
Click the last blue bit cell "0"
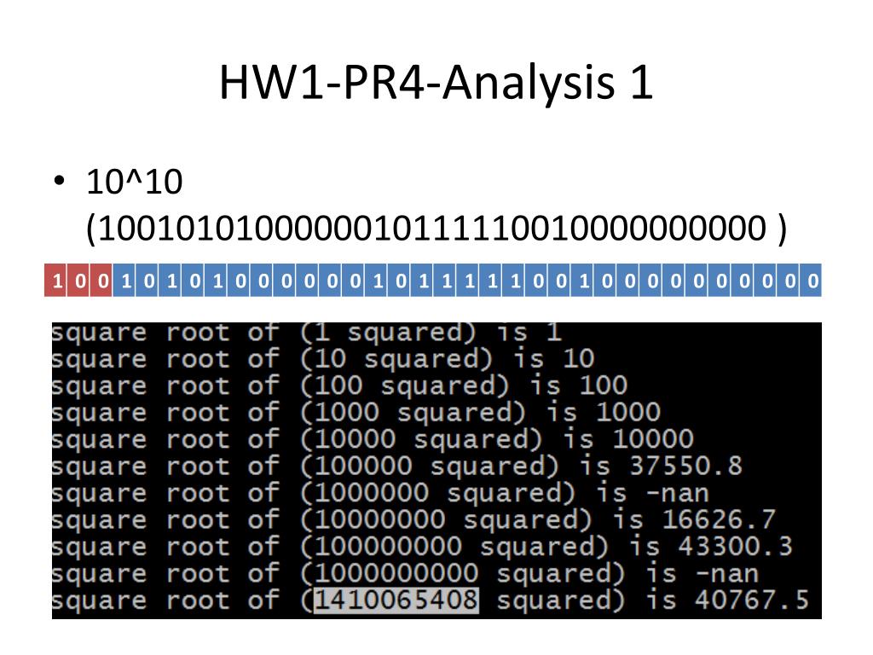click(x=812, y=280)
